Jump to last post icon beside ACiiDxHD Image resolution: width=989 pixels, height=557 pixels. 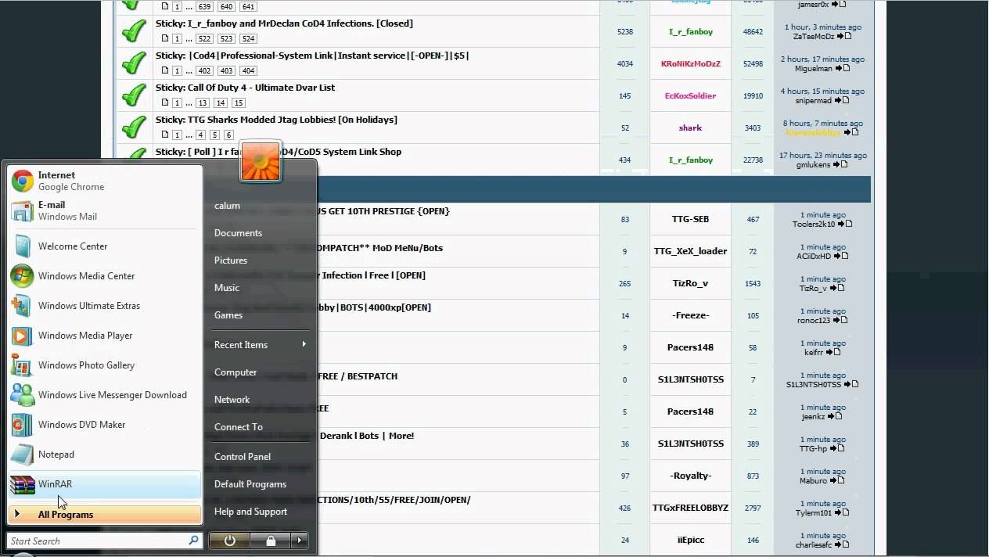click(x=841, y=257)
